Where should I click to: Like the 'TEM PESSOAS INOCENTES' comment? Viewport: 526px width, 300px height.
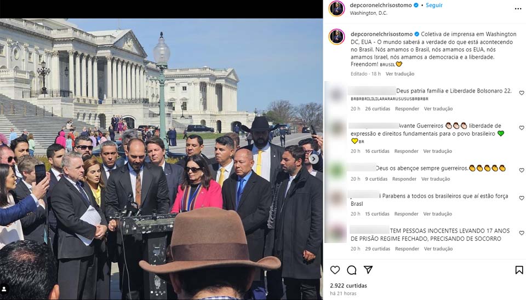[x=521, y=233]
